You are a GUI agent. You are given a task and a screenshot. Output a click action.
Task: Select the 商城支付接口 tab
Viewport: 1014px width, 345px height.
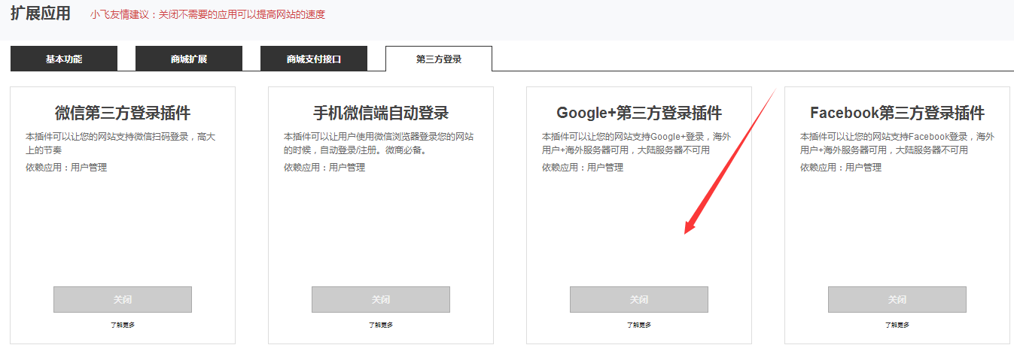pos(314,59)
